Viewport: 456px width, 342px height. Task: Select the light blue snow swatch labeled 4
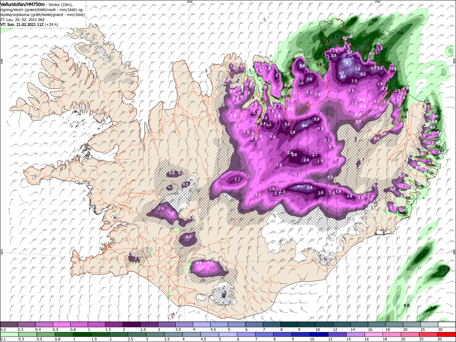click(x=201, y=325)
